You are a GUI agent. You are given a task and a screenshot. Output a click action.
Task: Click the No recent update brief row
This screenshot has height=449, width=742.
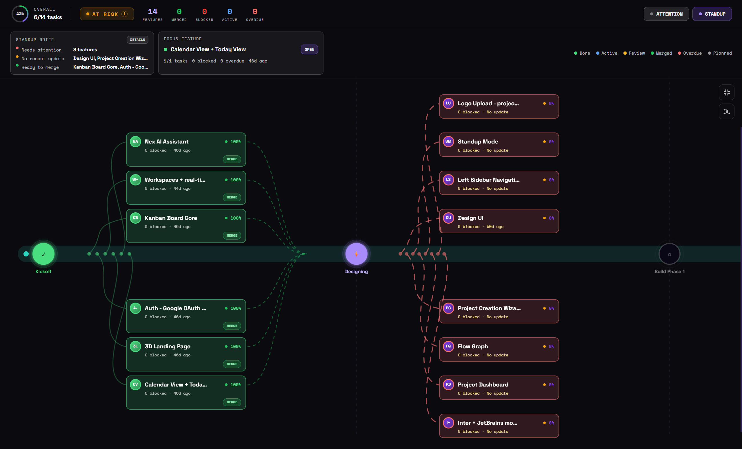(x=82, y=58)
